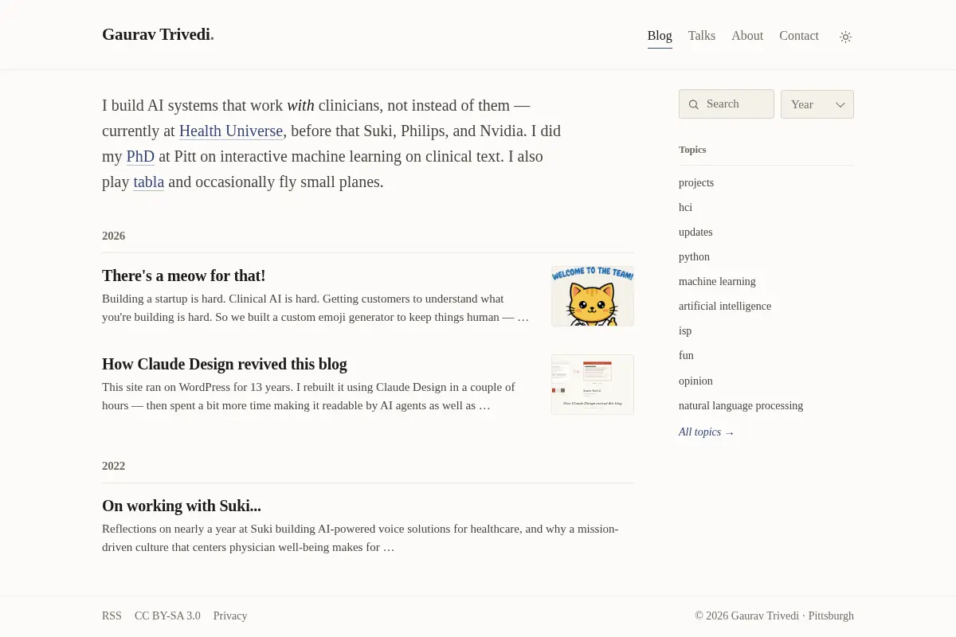Image resolution: width=956 pixels, height=637 pixels.
Task: Open the Claude Design post thumbnail
Action: click(593, 385)
